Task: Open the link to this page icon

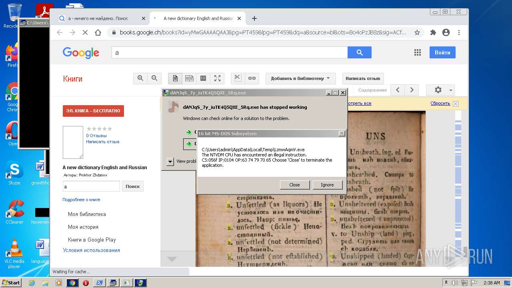Action: click(252, 78)
